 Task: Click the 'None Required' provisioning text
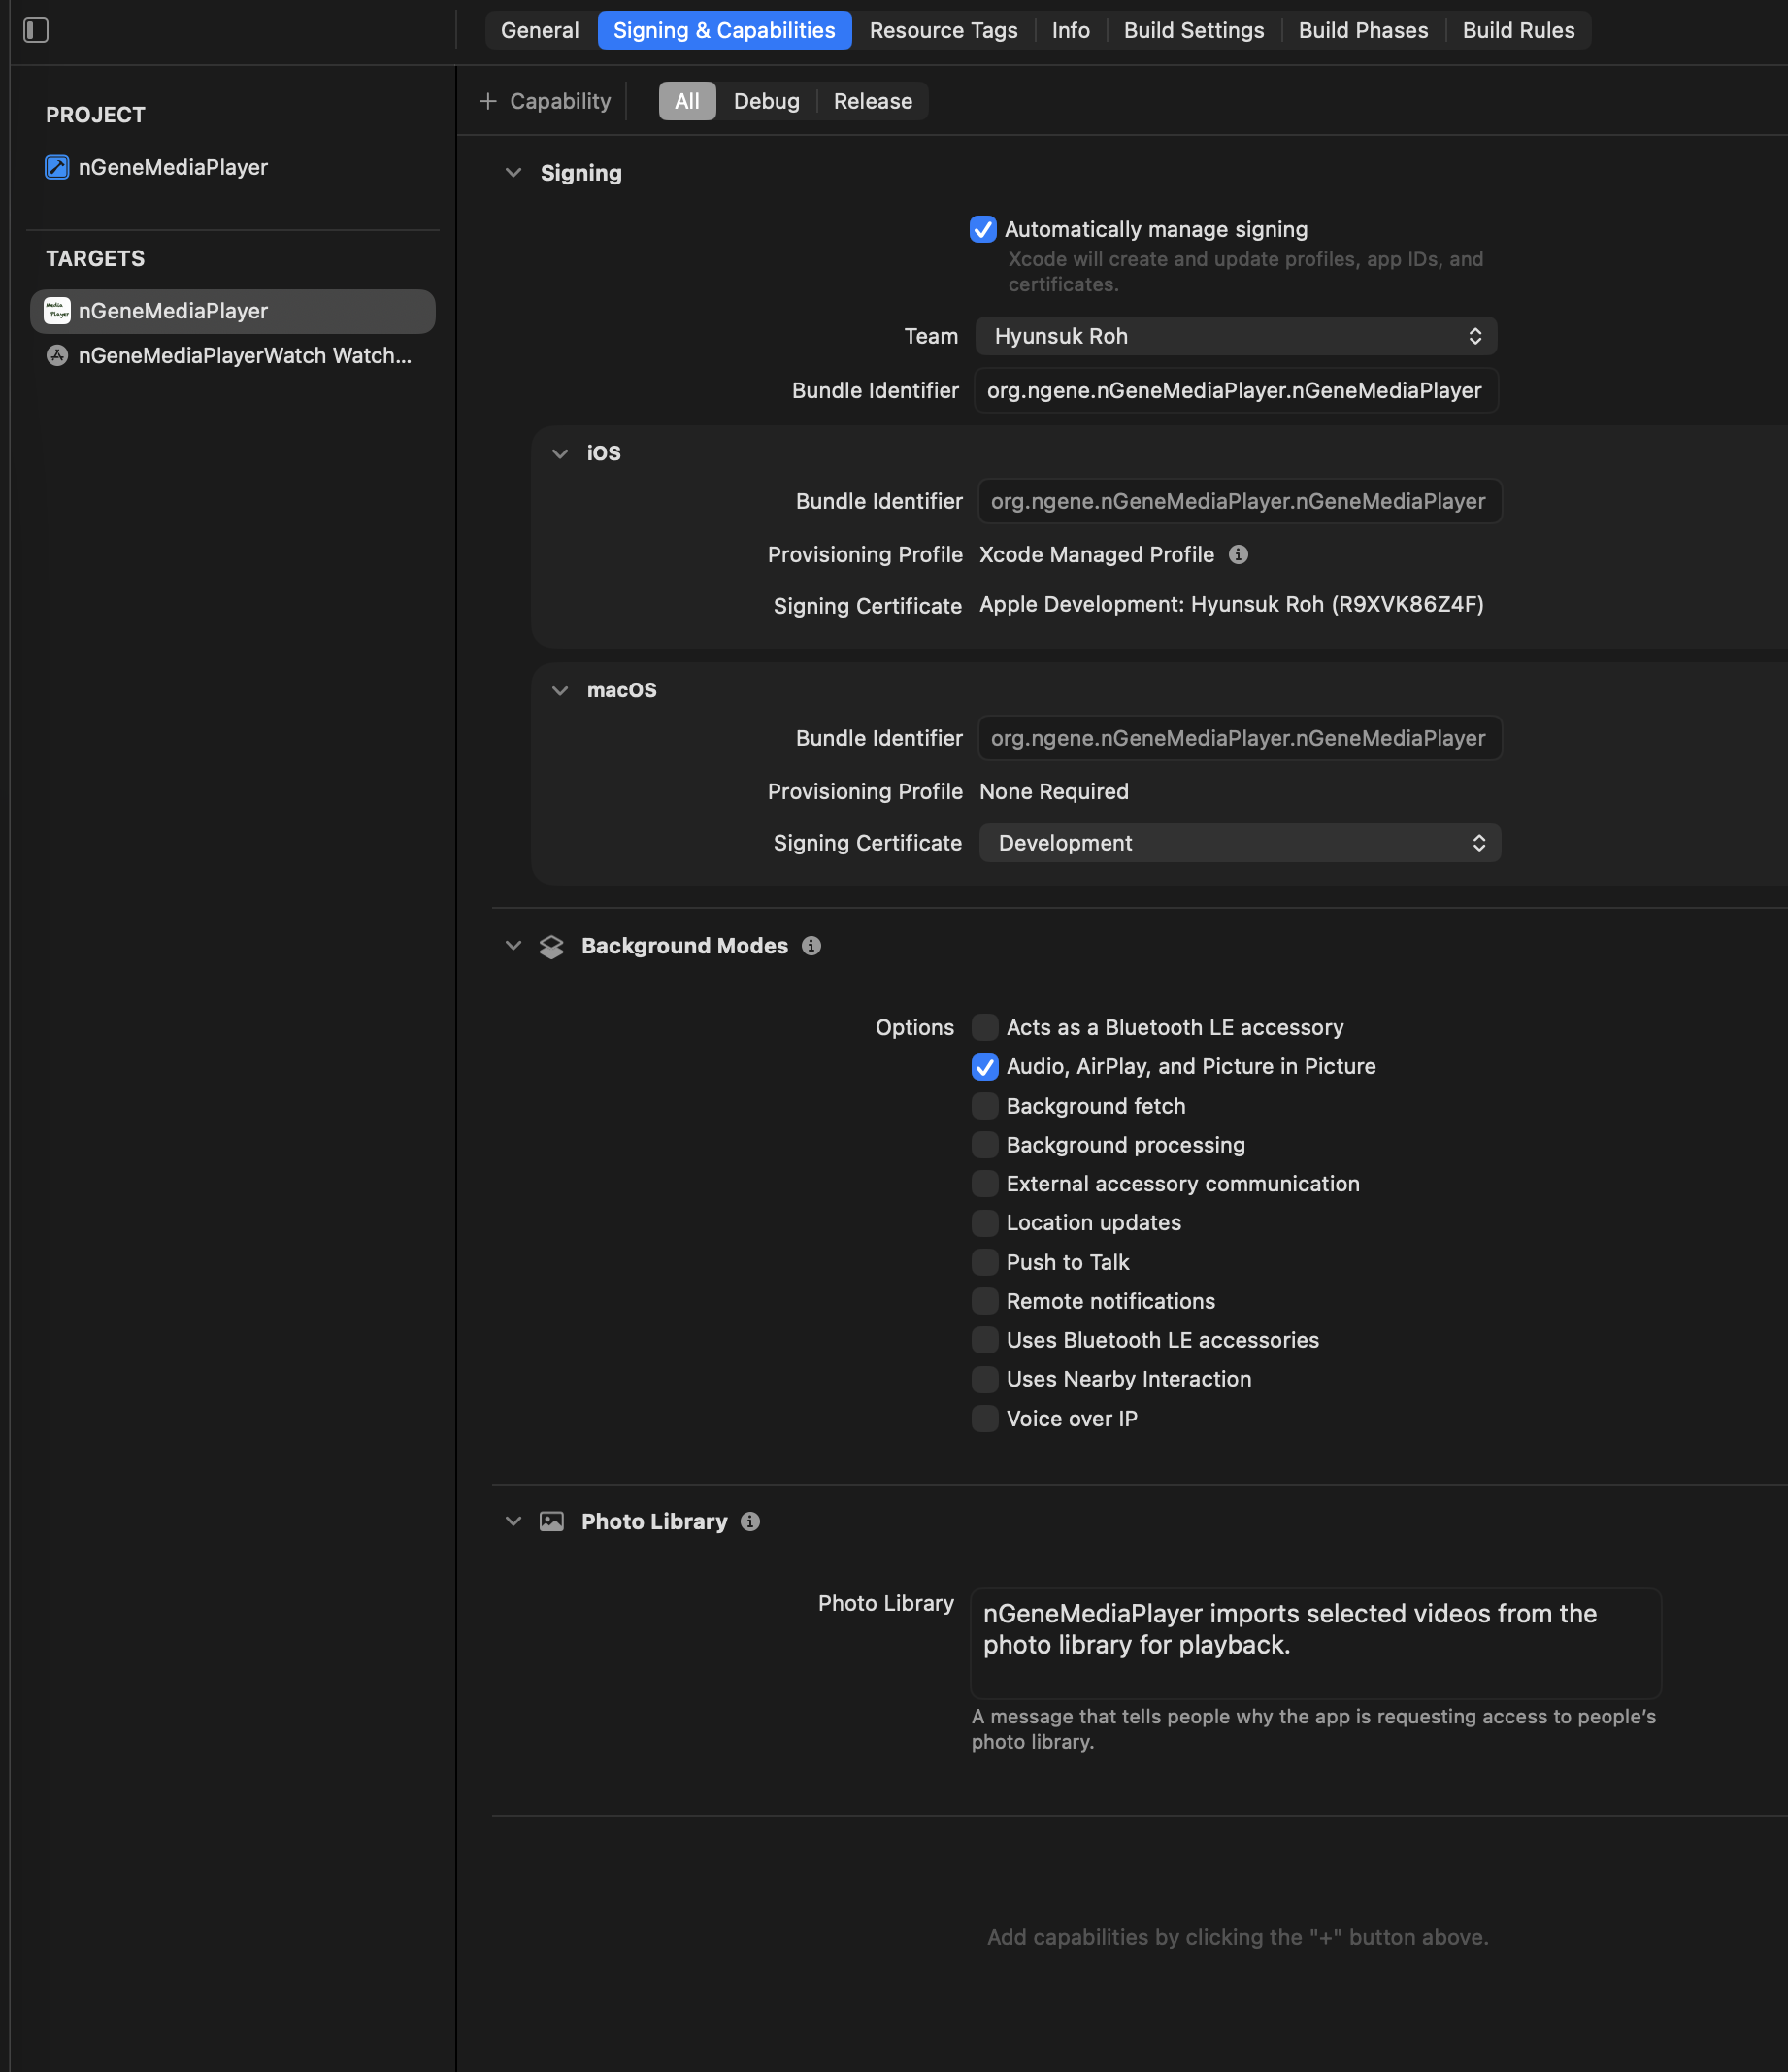(x=1054, y=791)
